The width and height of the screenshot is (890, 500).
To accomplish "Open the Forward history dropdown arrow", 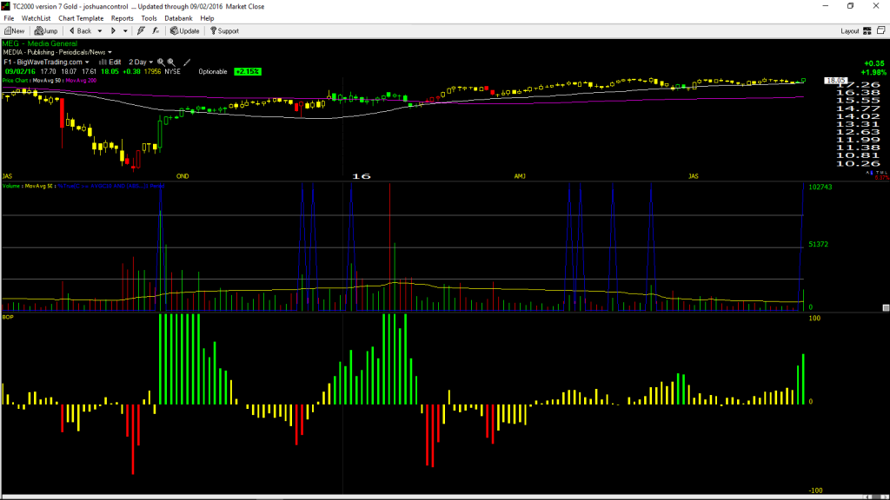I will [x=125, y=31].
